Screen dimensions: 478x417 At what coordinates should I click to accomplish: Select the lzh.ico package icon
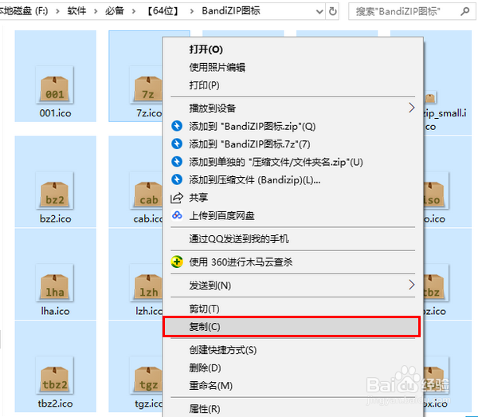[147, 283]
